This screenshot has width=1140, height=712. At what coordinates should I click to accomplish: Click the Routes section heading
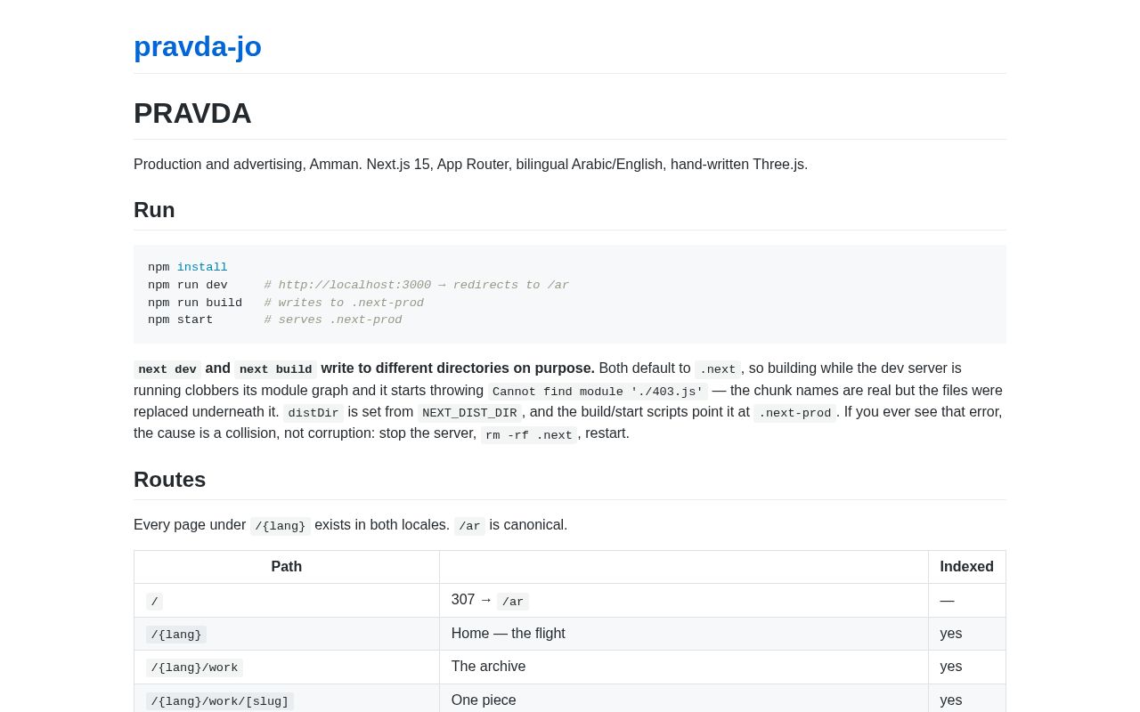169,480
